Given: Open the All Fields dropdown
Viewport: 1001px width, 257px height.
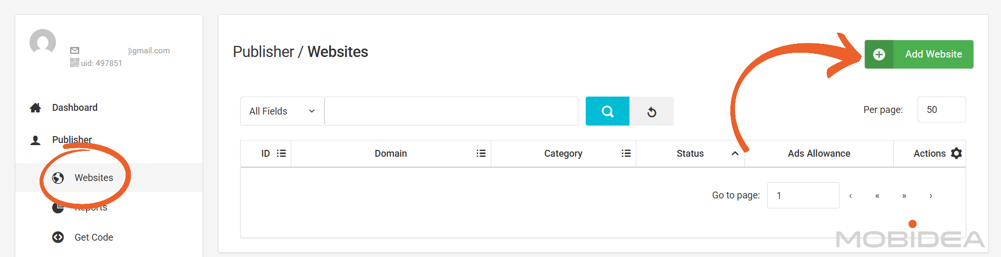Looking at the screenshot, I should click(282, 111).
